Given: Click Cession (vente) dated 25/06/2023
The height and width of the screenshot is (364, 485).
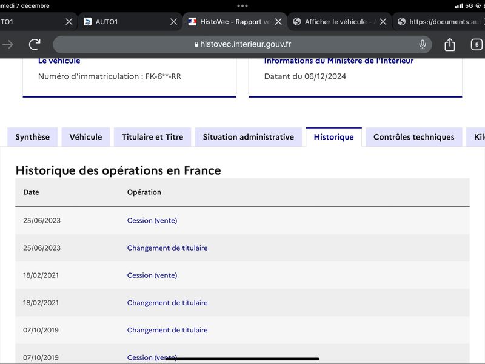Looking at the screenshot, I should pyautogui.click(x=152, y=220).
